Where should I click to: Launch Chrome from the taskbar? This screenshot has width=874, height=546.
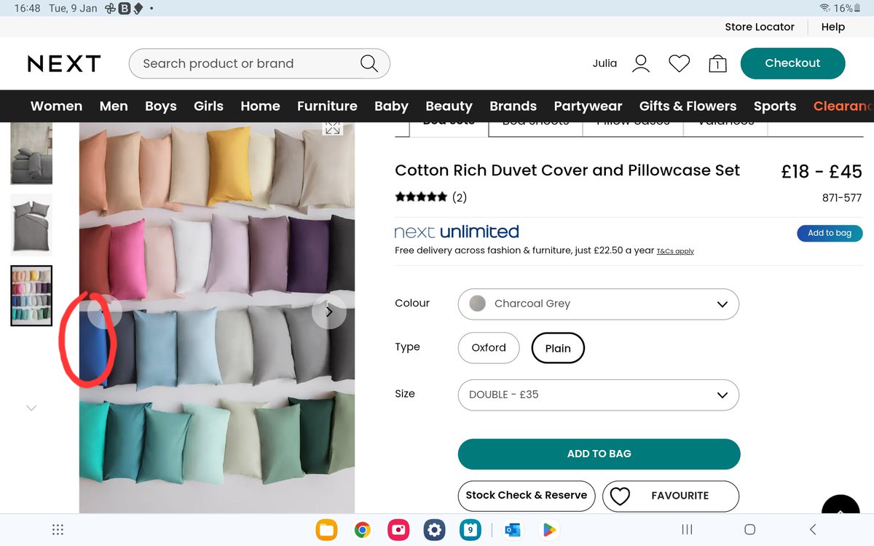[362, 529]
